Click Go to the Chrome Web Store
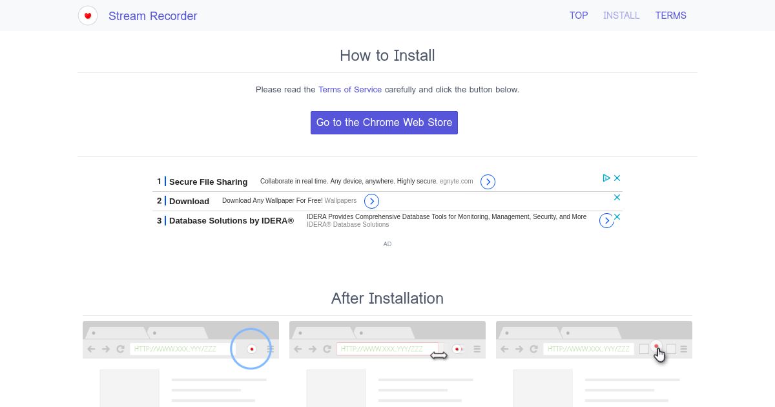Screen dimensions: 775x407 coord(384,123)
